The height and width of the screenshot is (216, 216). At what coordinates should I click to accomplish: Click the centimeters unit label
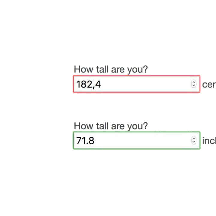[209, 84]
